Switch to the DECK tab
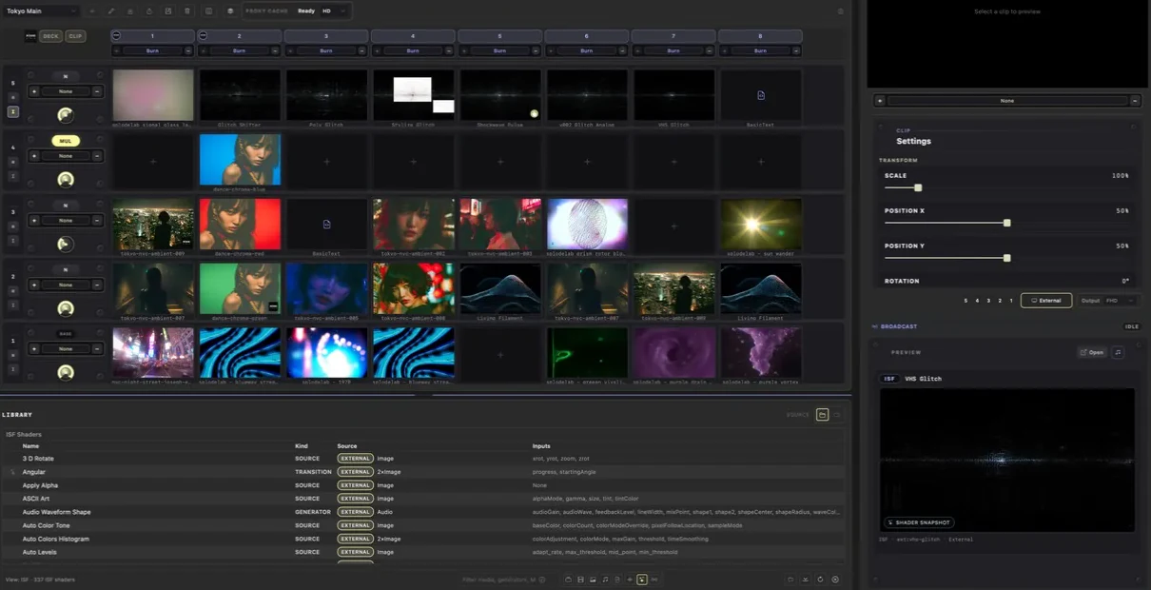 click(50, 36)
